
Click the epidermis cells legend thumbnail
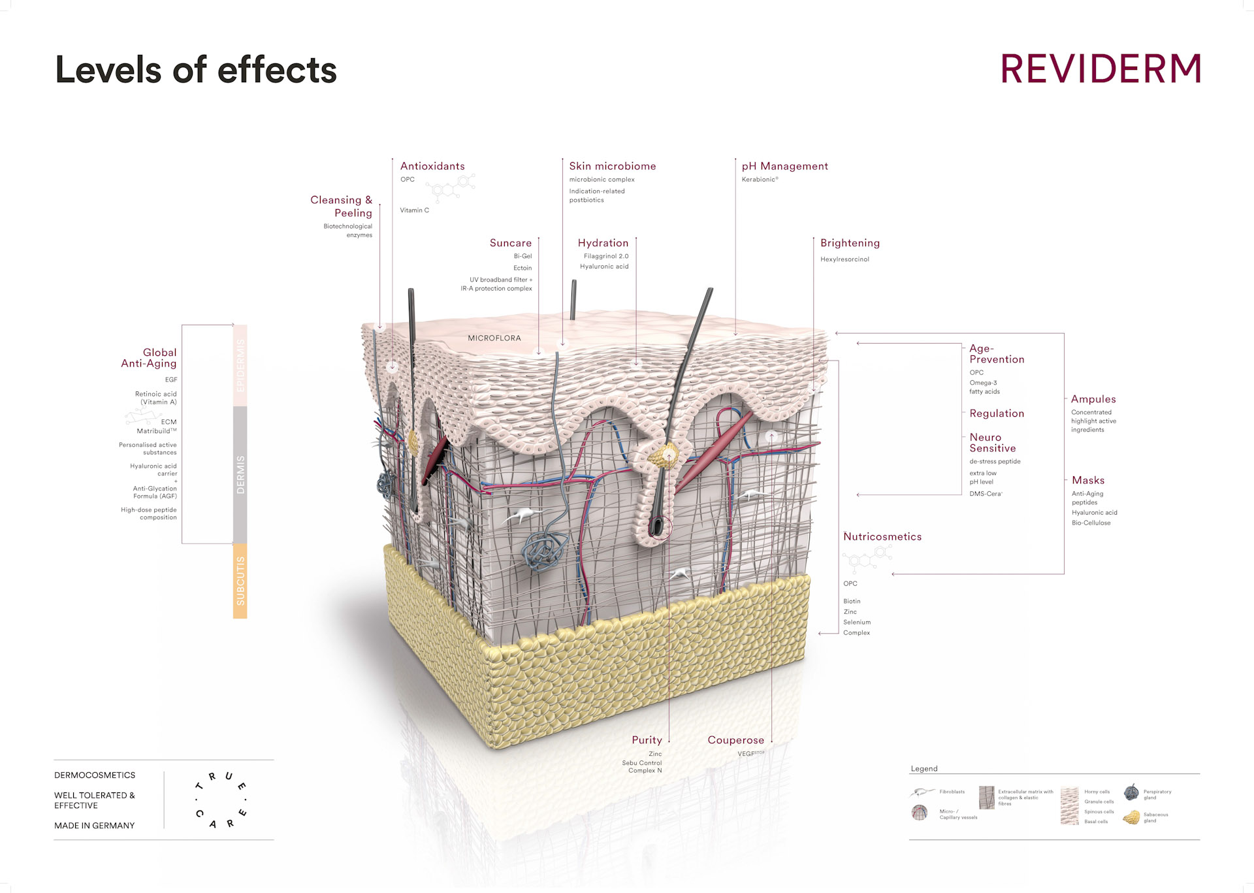[x=1069, y=806]
